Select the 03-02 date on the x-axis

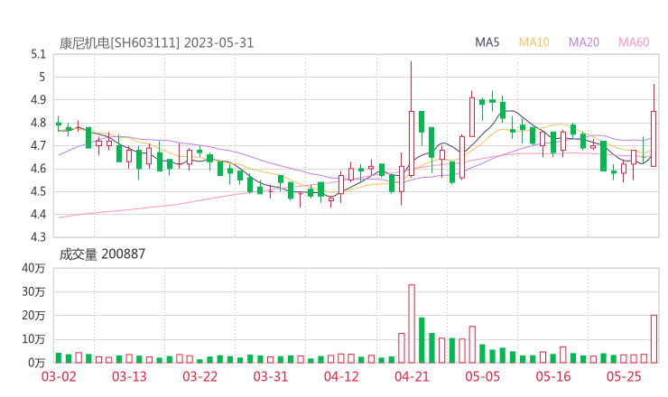pyautogui.click(x=56, y=375)
